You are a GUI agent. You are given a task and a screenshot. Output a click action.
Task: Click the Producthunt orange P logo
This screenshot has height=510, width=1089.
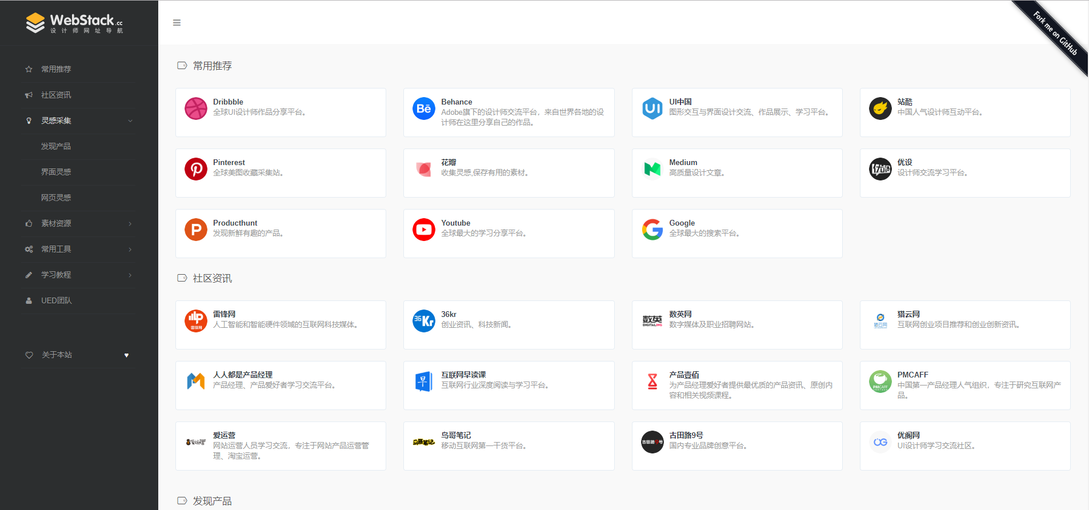click(x=196, y=230)
